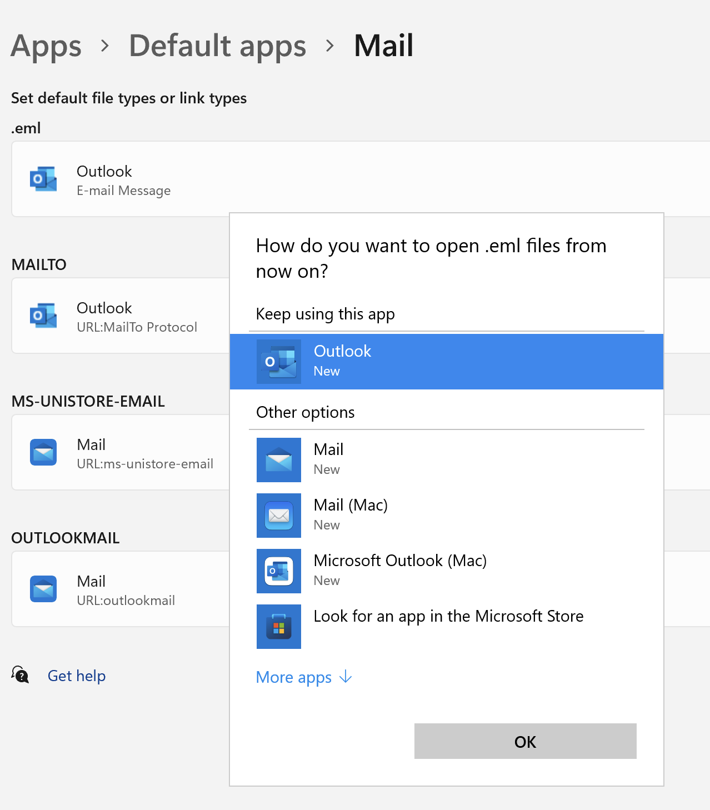Select highlighted Outlook option in dialog

[446, 361]
